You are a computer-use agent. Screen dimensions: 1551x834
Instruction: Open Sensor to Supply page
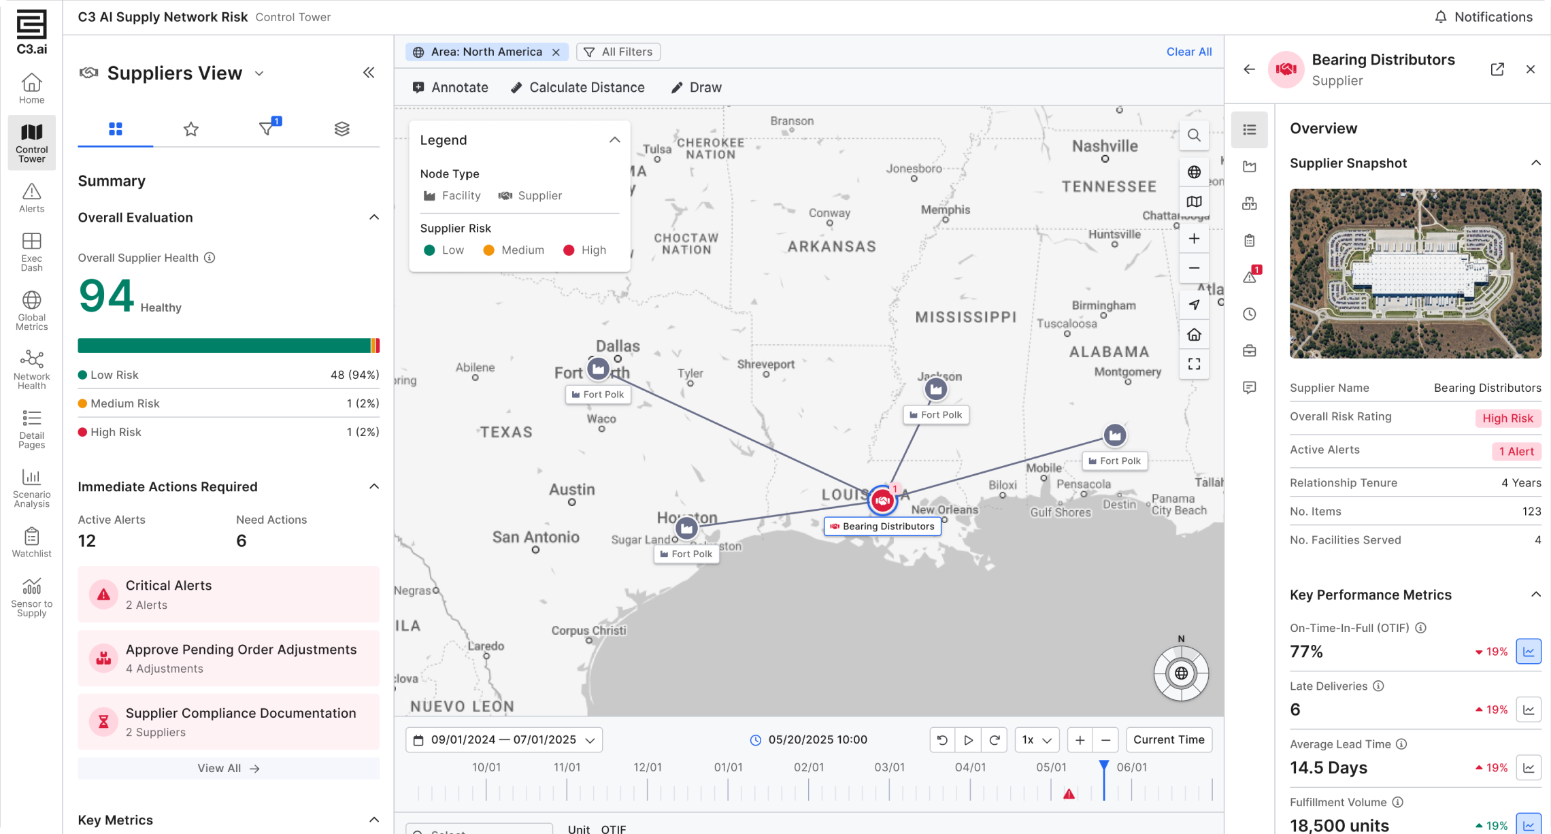click(31, 597)
